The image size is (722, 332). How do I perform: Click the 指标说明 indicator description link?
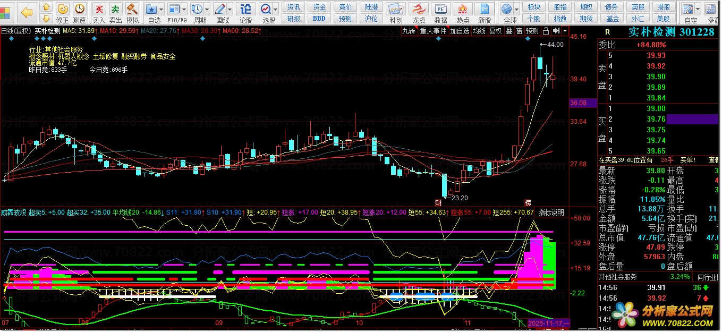click(551, 212)
